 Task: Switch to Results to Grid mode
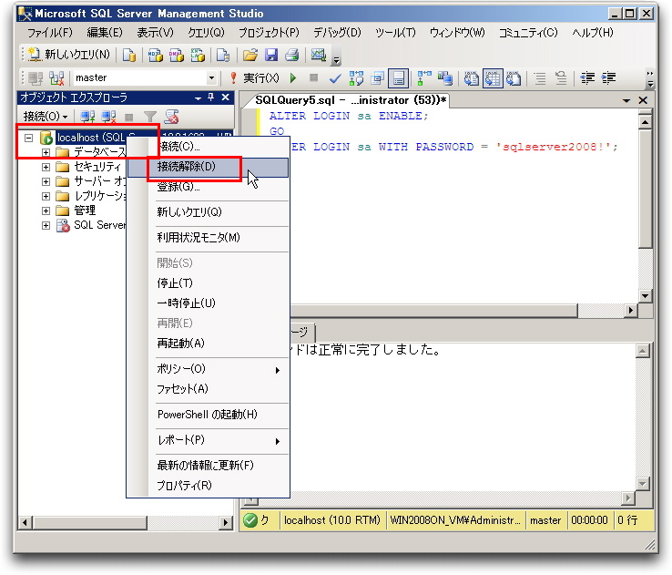(492, 78)
